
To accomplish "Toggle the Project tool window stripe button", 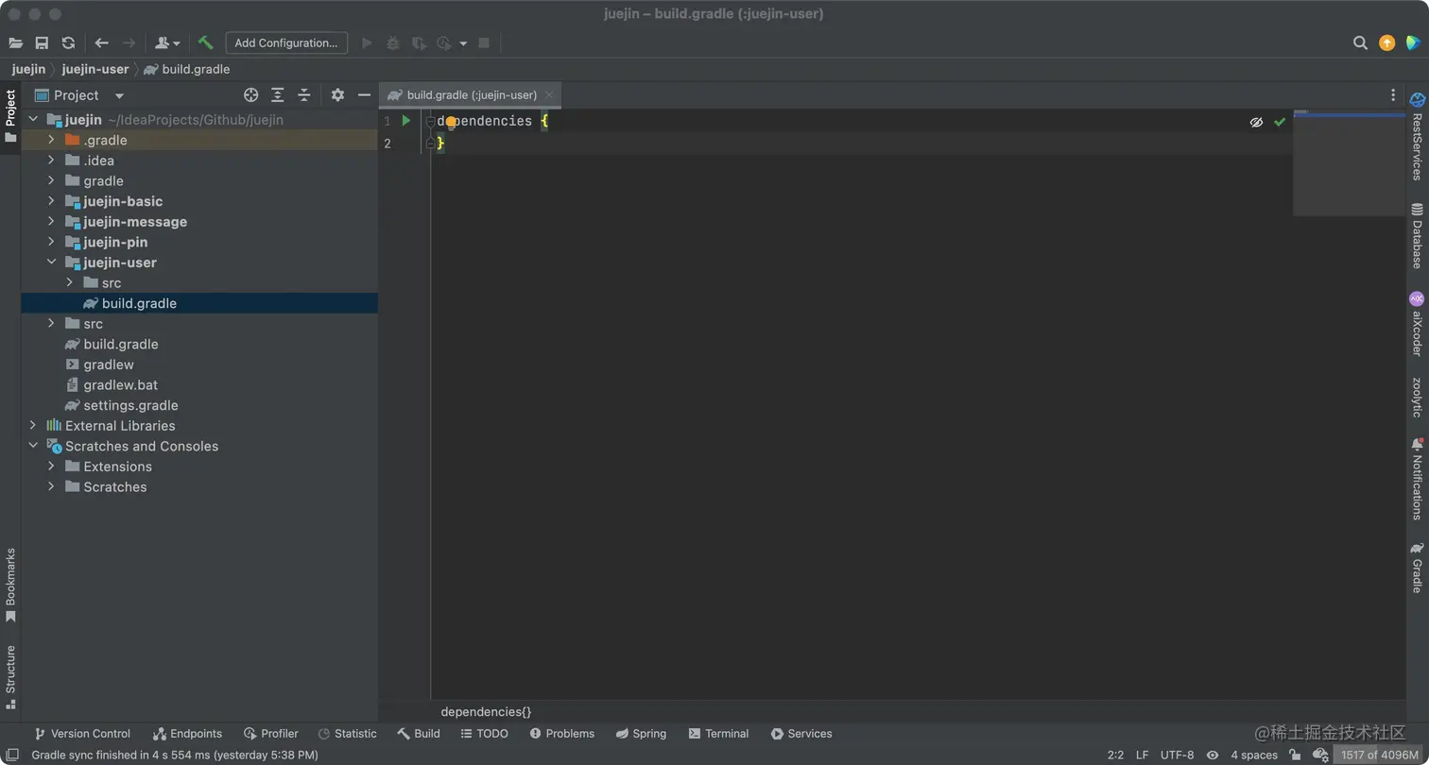I will pos(10,116).
